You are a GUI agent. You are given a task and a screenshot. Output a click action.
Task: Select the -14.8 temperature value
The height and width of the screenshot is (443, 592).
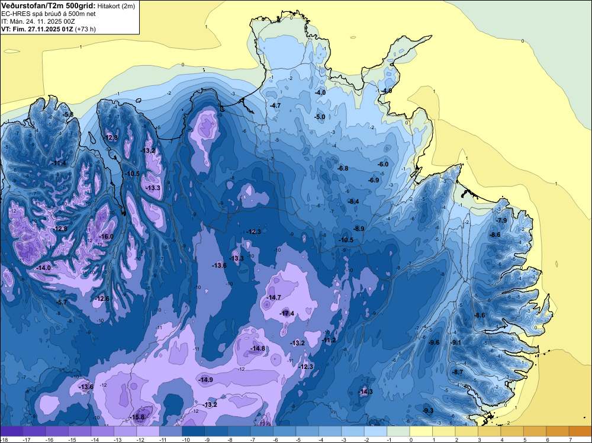(x=258, y=349)
